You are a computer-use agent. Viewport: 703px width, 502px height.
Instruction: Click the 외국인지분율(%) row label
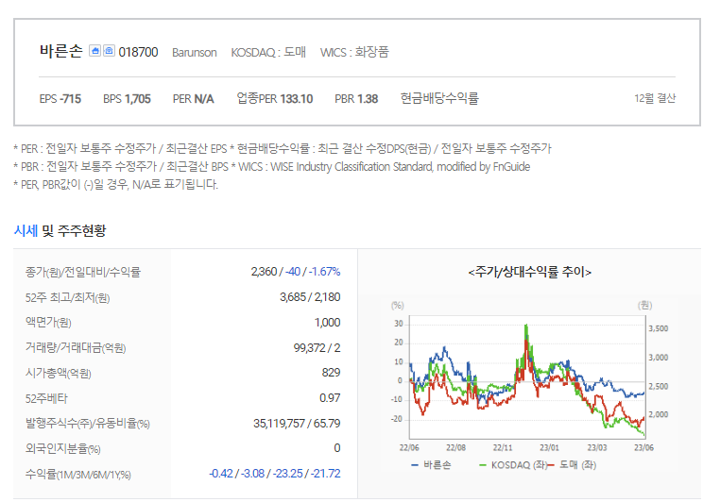[62, 448]
